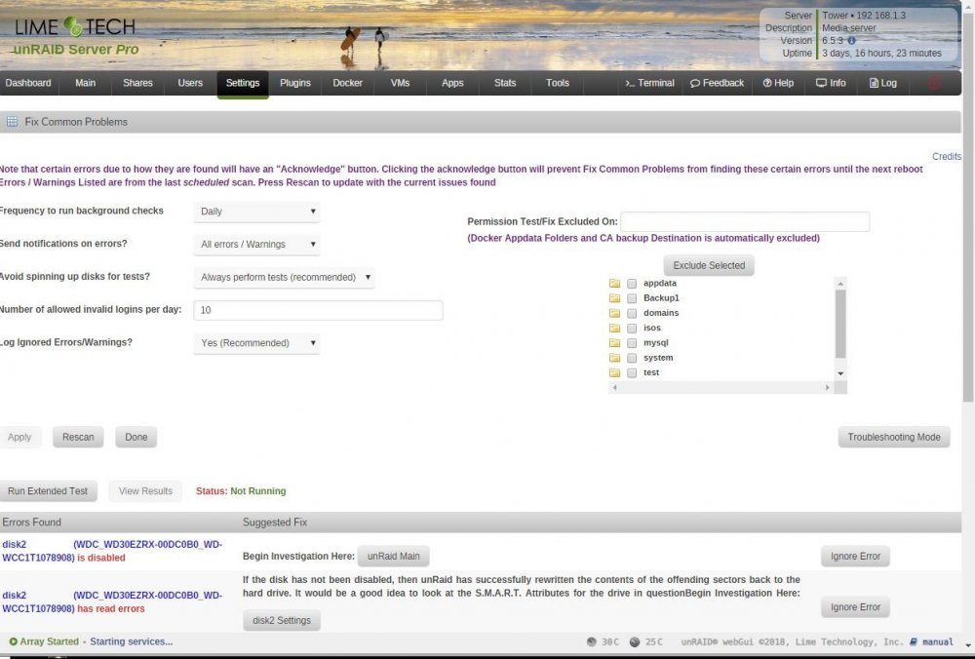Screen dimensions: 975x659
Task: Click the appdata folder icon
Action: click(x=614, y=284)
